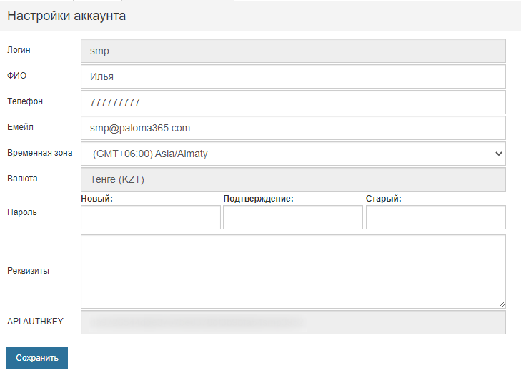Focus the Старый password field
The image size is (521, 378).
pyautogui.click(x=435, y=217)
